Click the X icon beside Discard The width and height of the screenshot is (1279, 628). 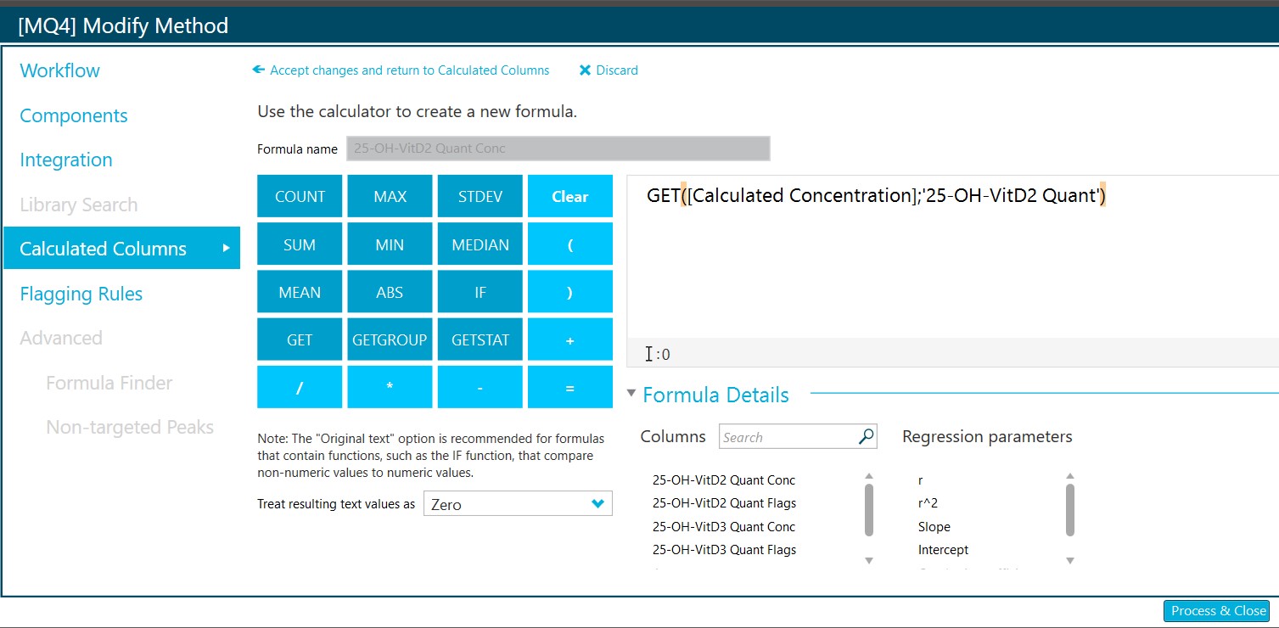point(585,70)
